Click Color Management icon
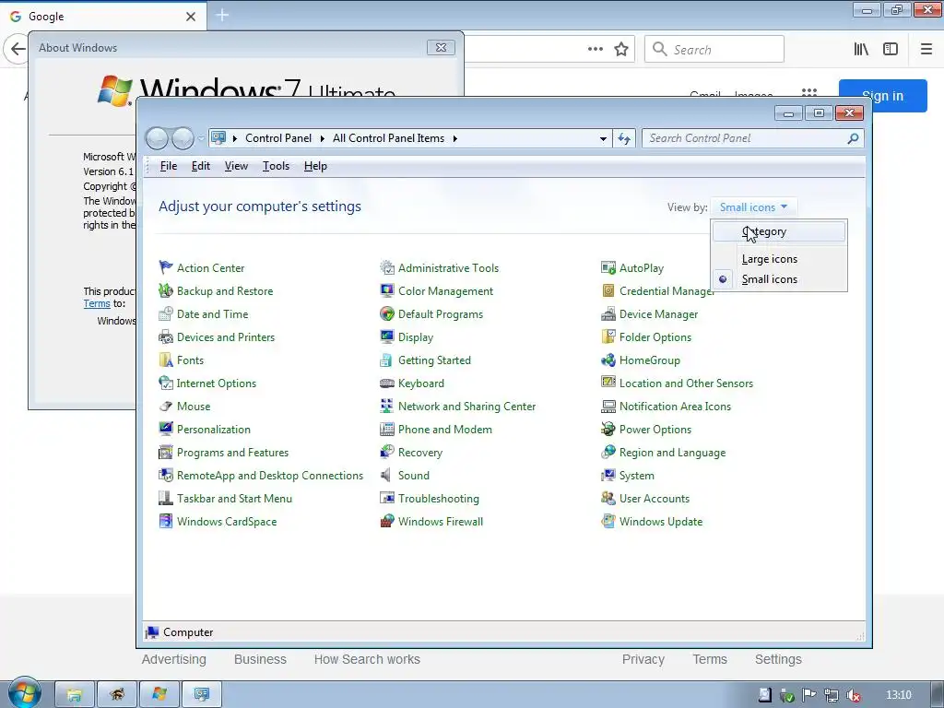 pos(387,290)
